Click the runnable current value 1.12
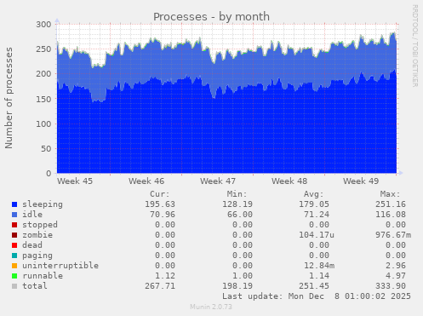Viewport: 423px width, 316px height. pos(165,276)
